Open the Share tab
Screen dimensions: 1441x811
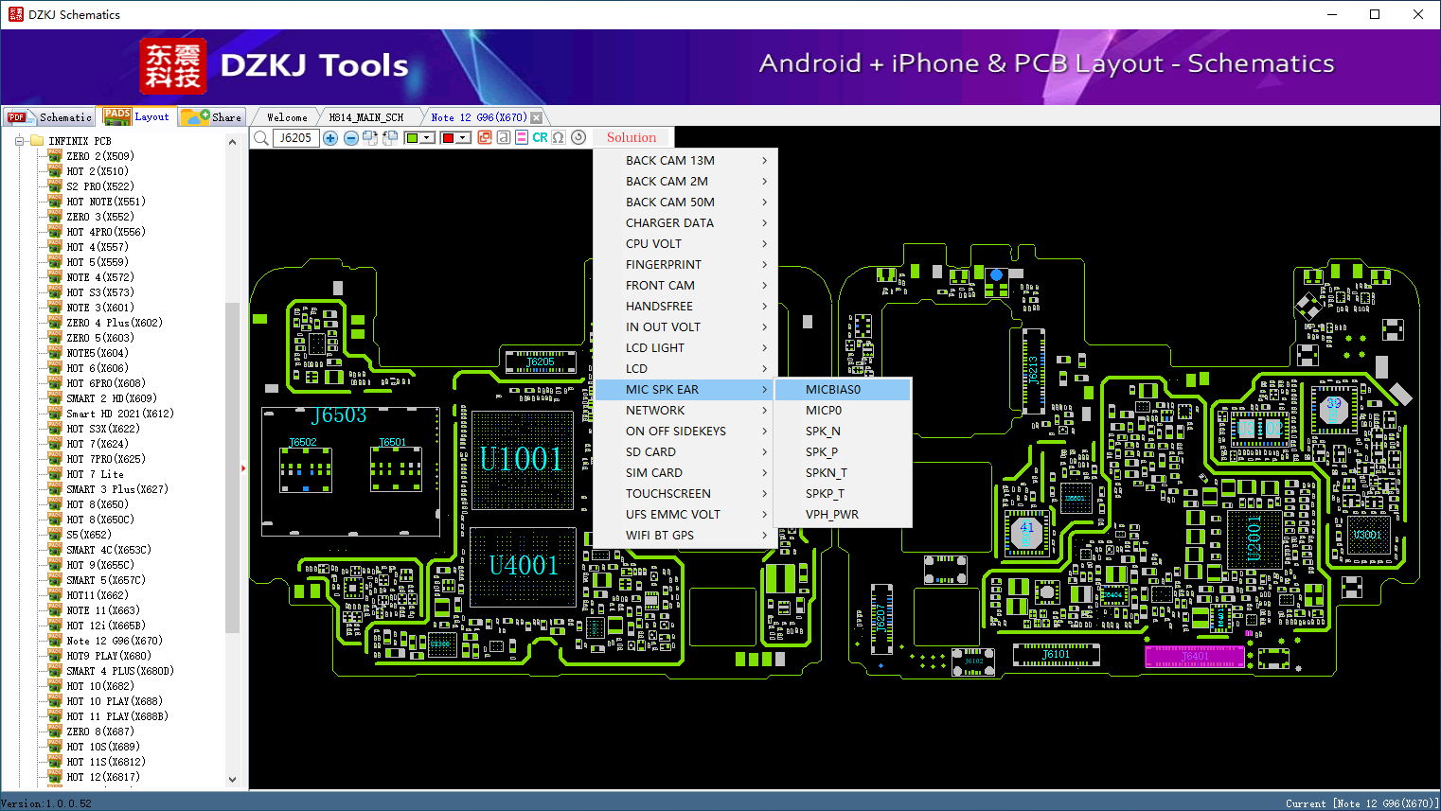pos(212,117)
